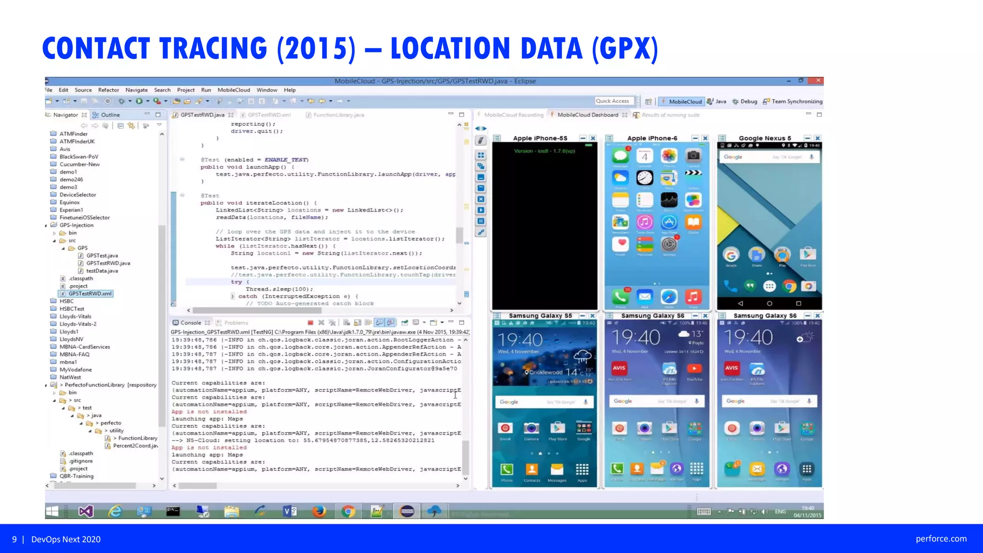Screen dimensions: 983x553
Task: Tap the Chrome icon on Google Nexus 5
Action: coord(789,287)
